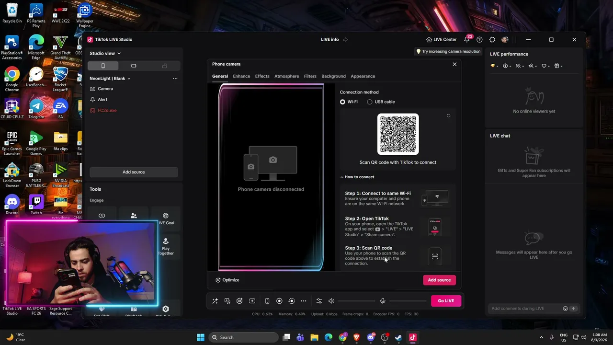Mute the microphone icon
The width and height of the screenshot is (613, 345).
click(x=383, y=301)
